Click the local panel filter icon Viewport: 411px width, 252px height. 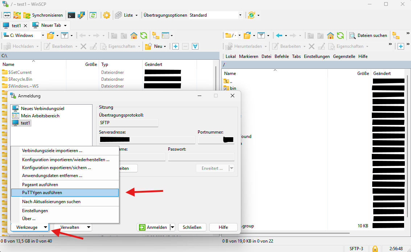tap(65, 35)
